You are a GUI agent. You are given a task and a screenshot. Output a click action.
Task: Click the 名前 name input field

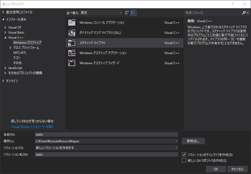106,134
